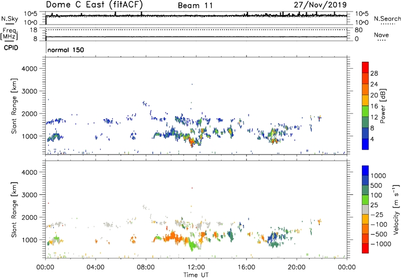Click the "18" frequency tick label

pyautogui.click(x=34, y=30)
